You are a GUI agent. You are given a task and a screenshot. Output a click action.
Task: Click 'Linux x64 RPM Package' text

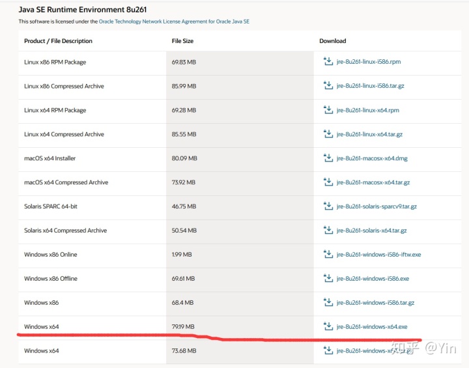point(55,110)
